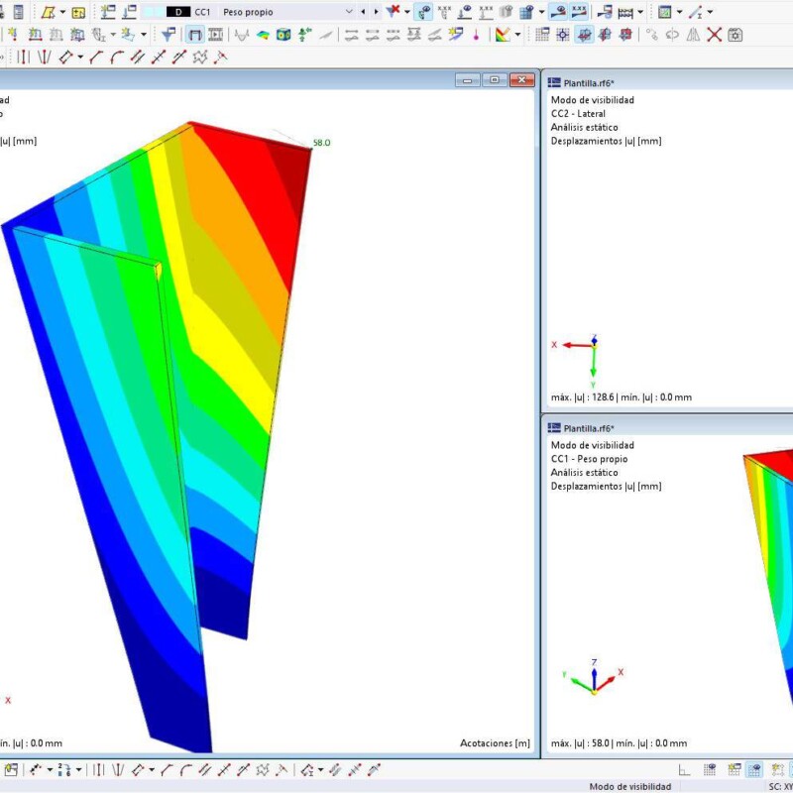Click 'máx. |u| : 128.6' text
793x793 pixels.
[x=582, y=397]
